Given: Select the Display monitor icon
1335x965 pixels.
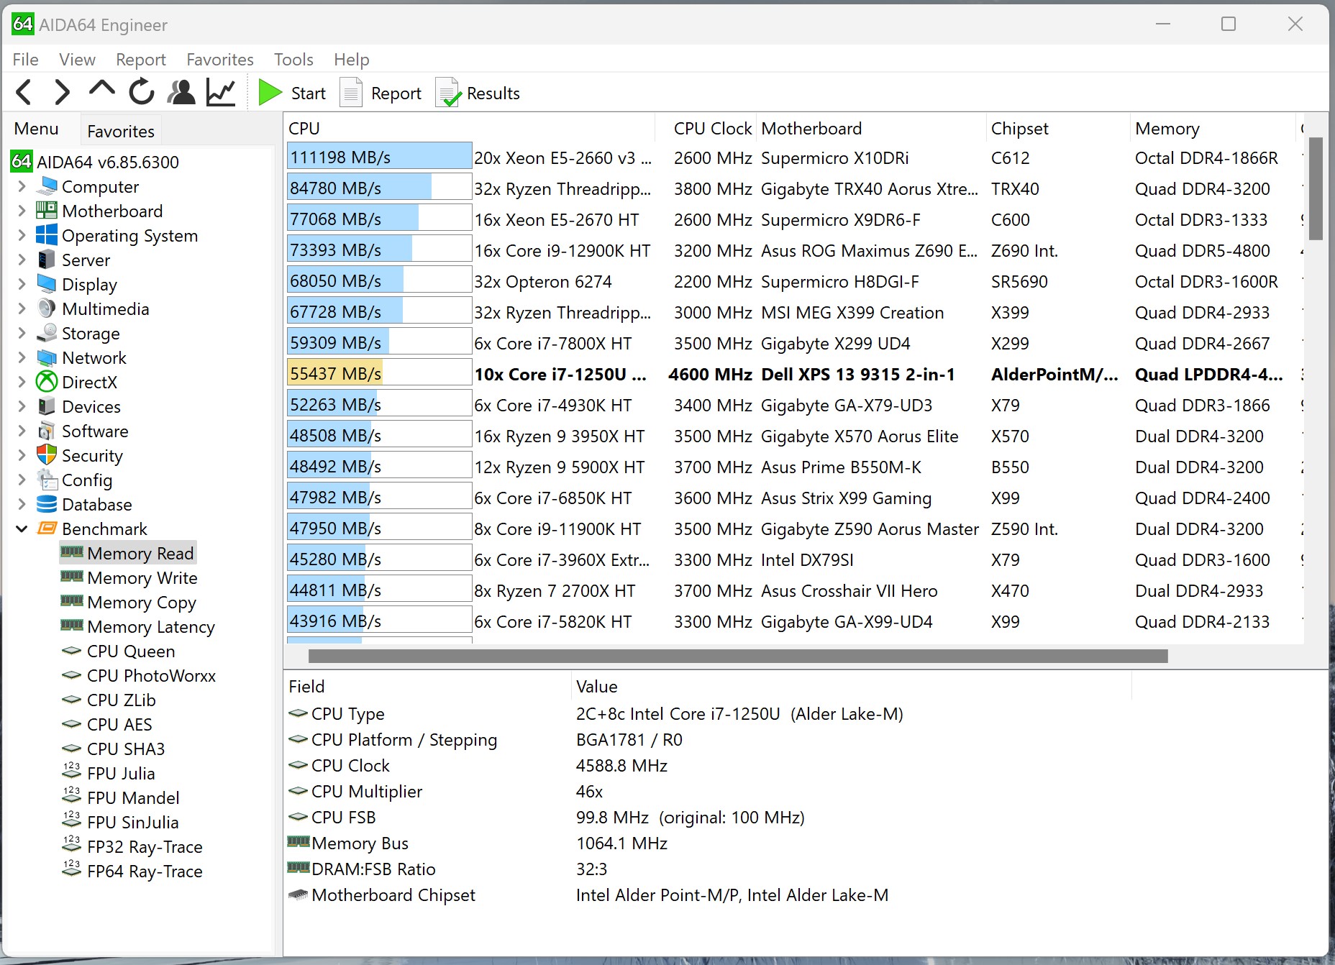Looking at the screenshot, I should click(47, 284).
